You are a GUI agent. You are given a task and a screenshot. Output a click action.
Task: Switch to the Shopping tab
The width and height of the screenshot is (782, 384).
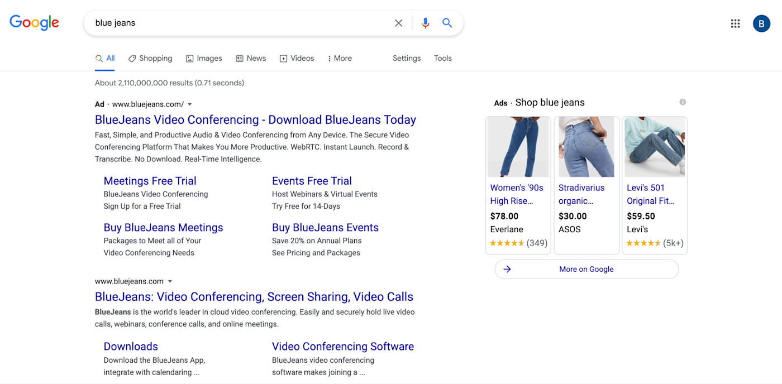(x=150, y=58)
